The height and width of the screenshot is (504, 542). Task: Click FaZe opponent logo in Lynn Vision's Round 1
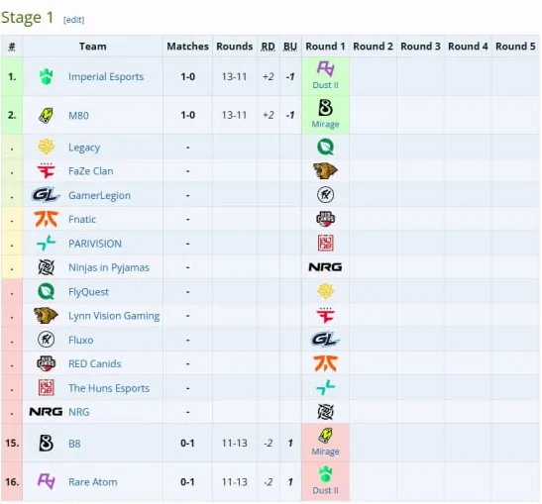(x=325, y=316)
